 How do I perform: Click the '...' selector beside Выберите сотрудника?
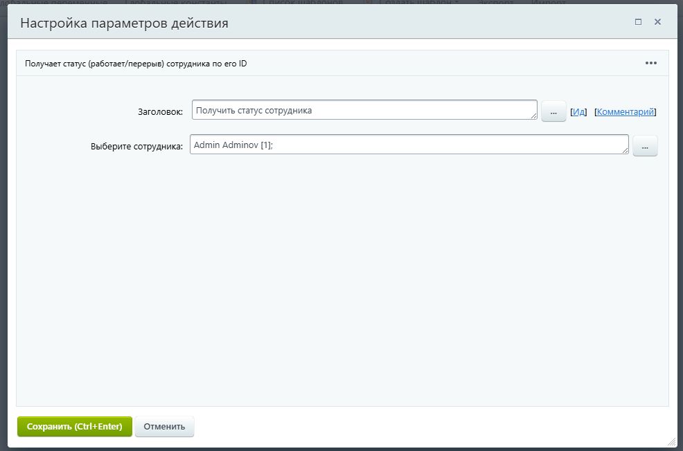pos(644,146)
